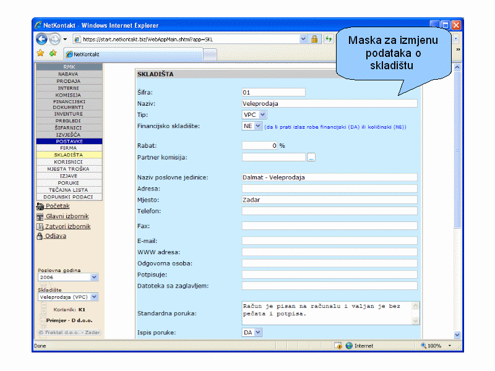Select the IZJAVE submenu item
The image size is (495, 371).
click(x=69, y=176)
